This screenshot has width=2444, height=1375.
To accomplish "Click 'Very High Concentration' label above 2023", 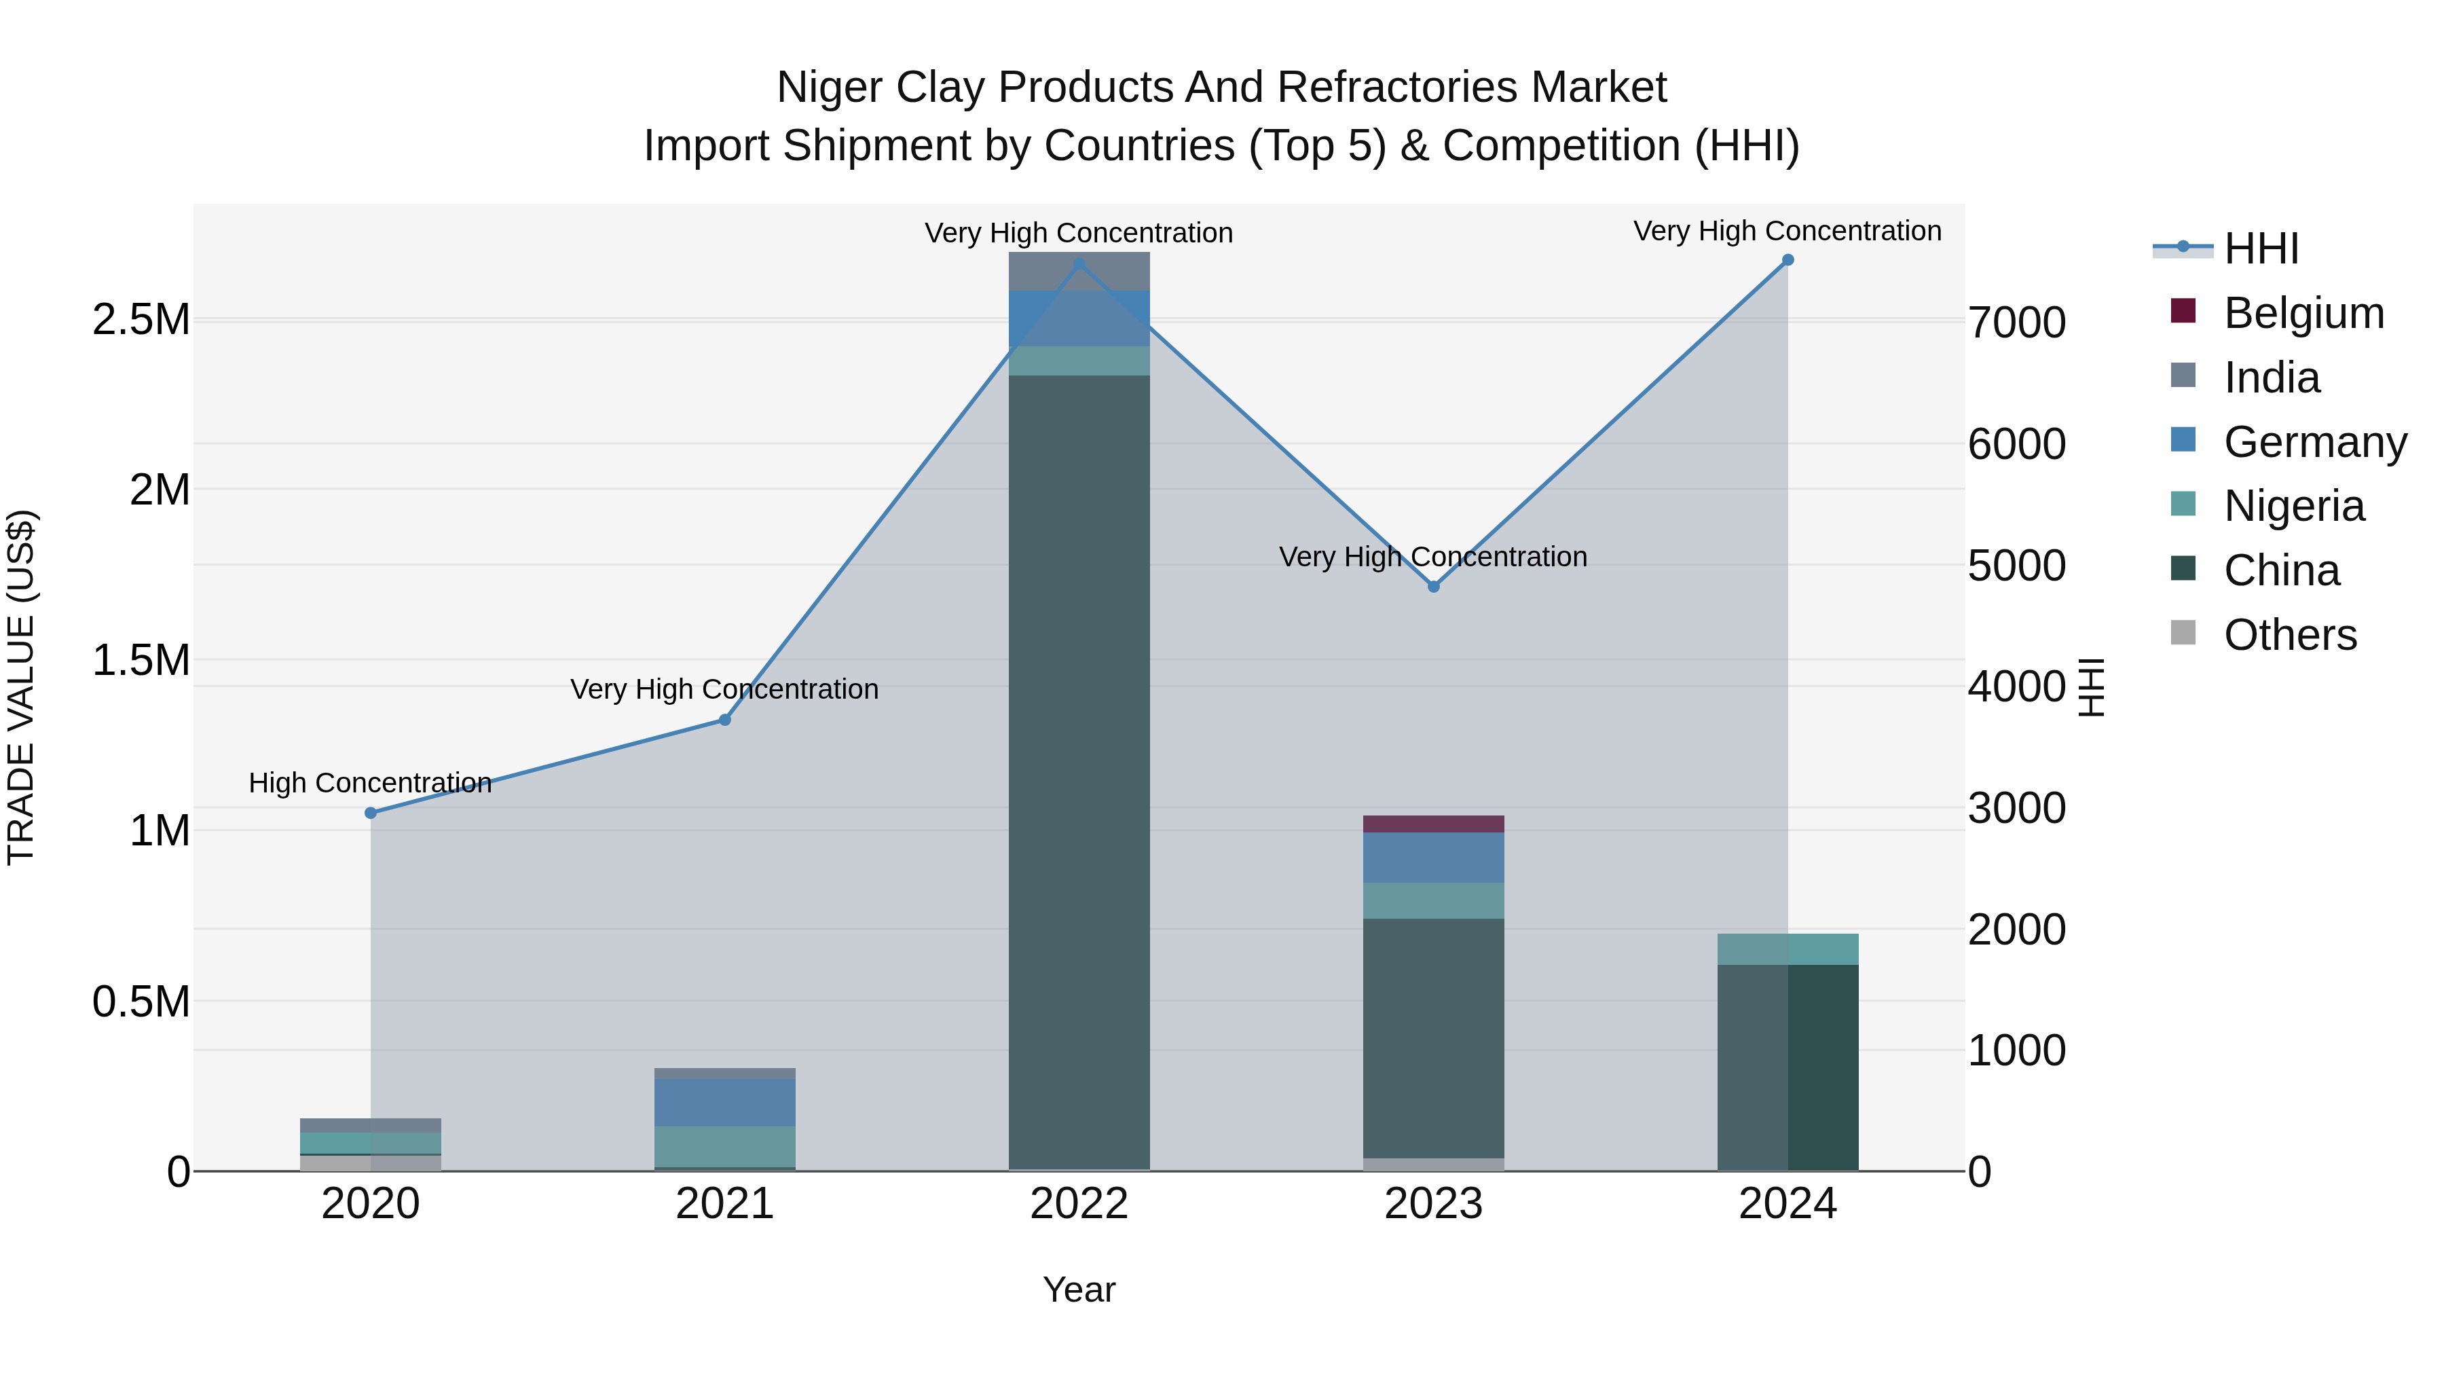I will (x=1434, y=556).
